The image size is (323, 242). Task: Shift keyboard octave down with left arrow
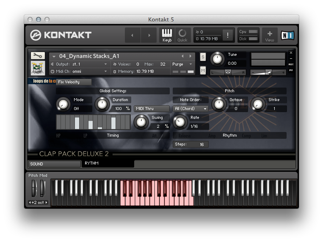coord(30,203)
